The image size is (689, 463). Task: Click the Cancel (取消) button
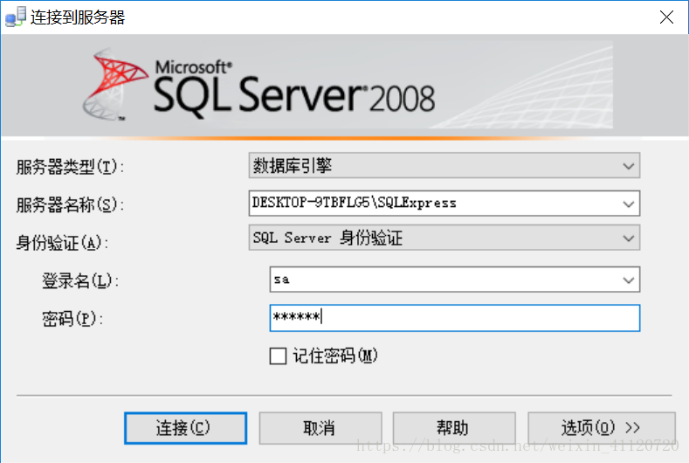[320, 428]
